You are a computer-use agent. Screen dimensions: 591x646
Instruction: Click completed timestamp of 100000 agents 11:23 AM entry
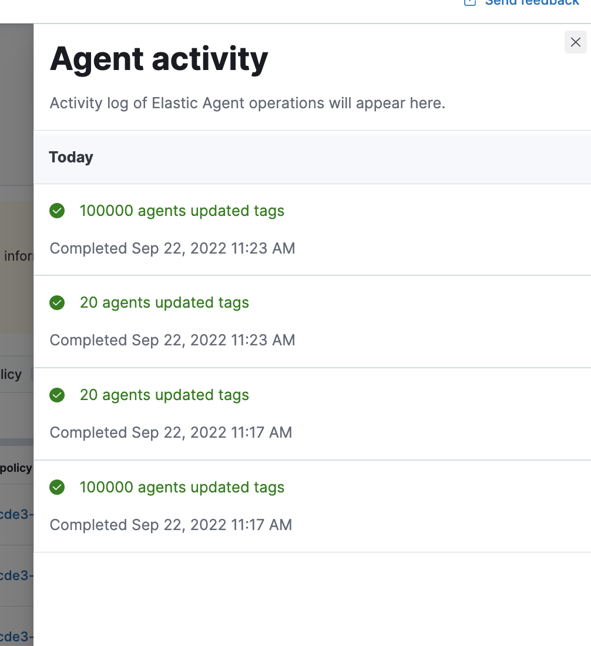click(172, 248)
